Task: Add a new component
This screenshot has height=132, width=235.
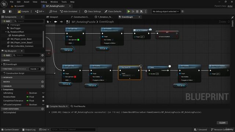Action: [x=7, y=21]
